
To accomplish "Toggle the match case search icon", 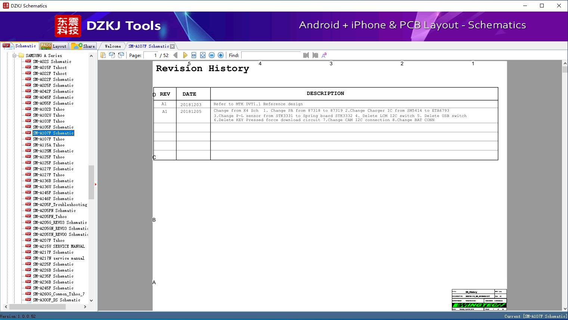I will click(x=324, y=55).
